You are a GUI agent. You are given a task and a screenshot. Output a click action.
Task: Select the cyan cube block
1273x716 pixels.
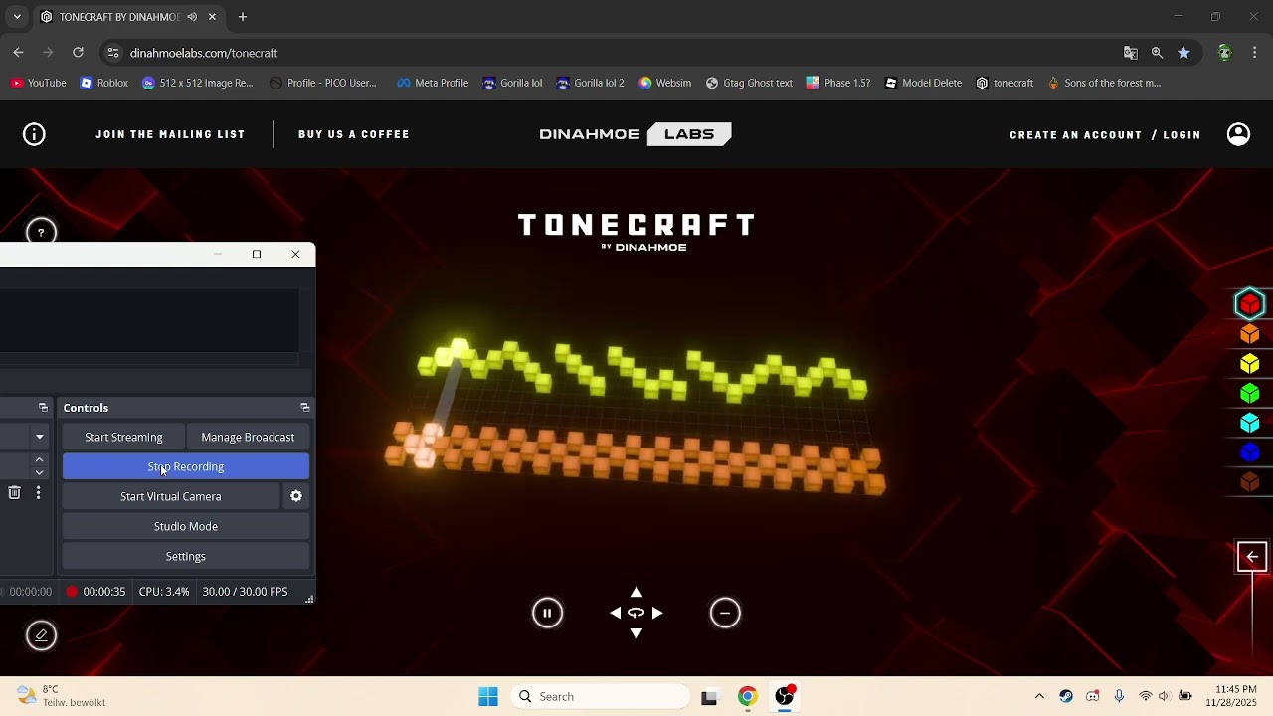(1250, 424)
